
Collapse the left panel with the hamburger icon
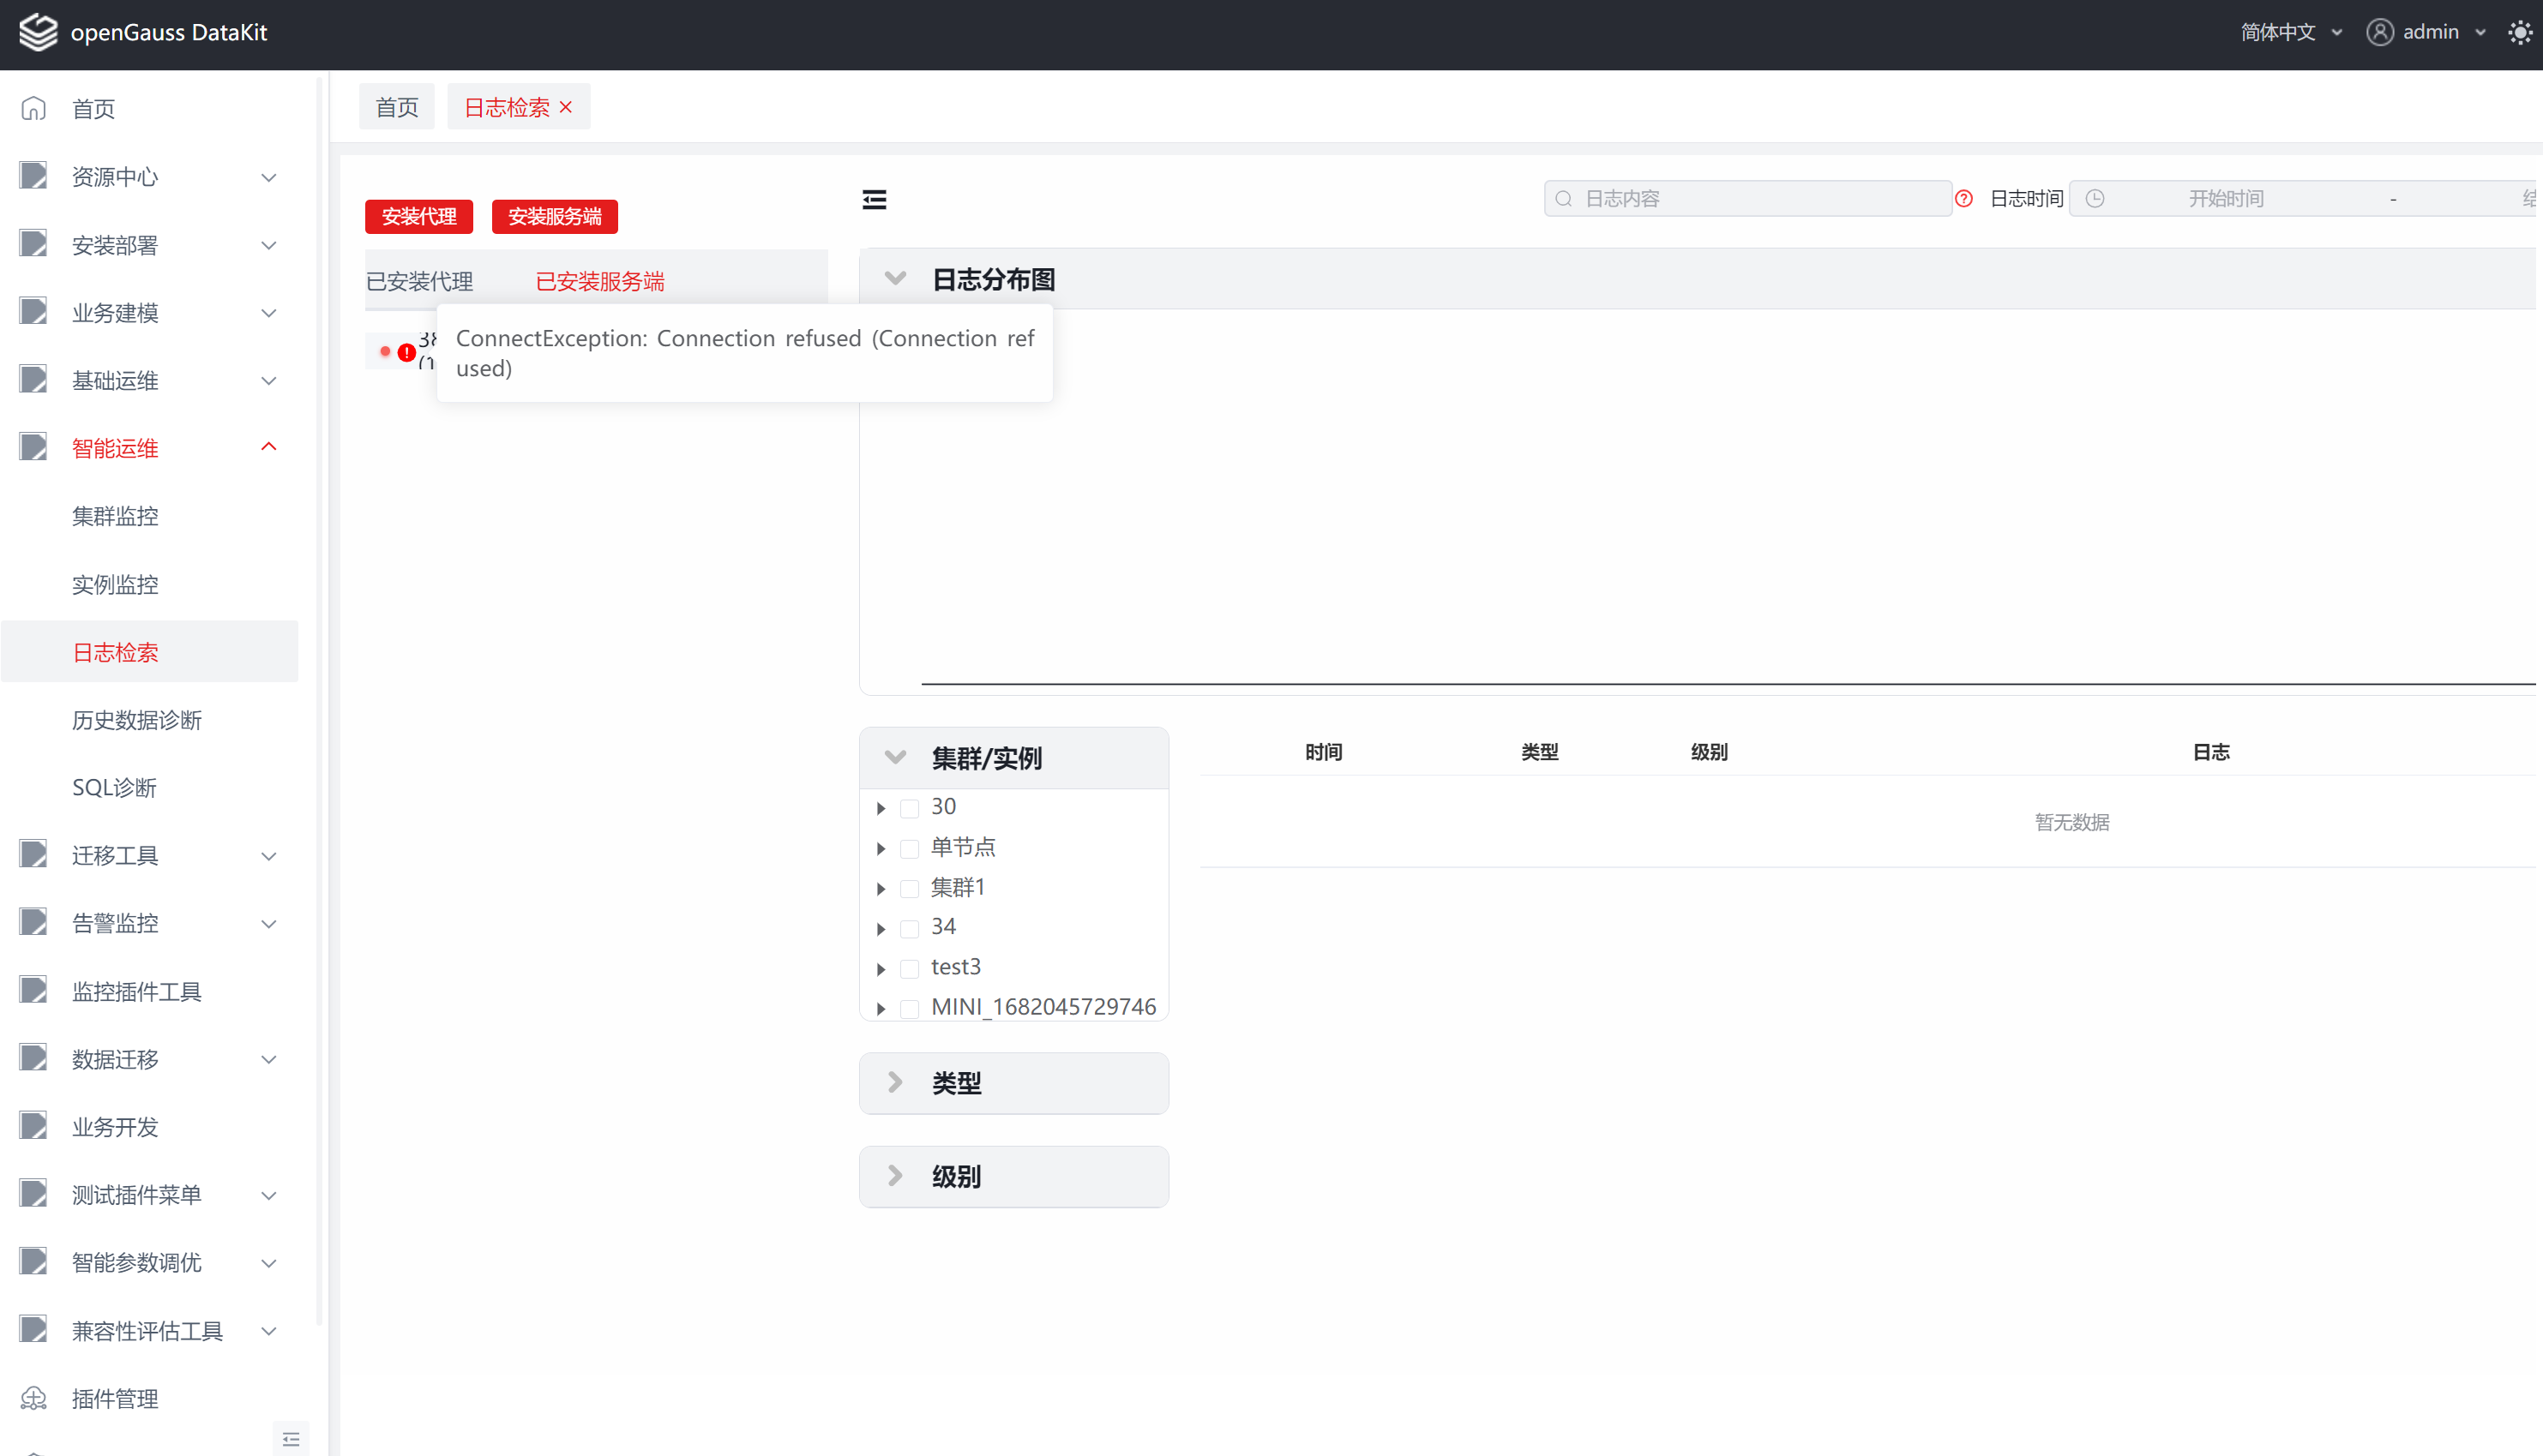874,200
